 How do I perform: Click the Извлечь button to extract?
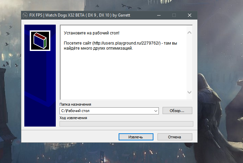click(136, 137)
